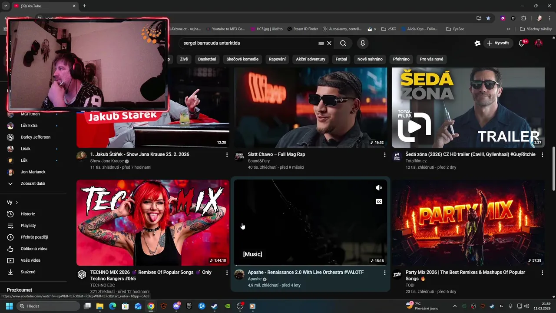
Task: Open more options for Party Mix 2026 video
Action: coord(542,273)
